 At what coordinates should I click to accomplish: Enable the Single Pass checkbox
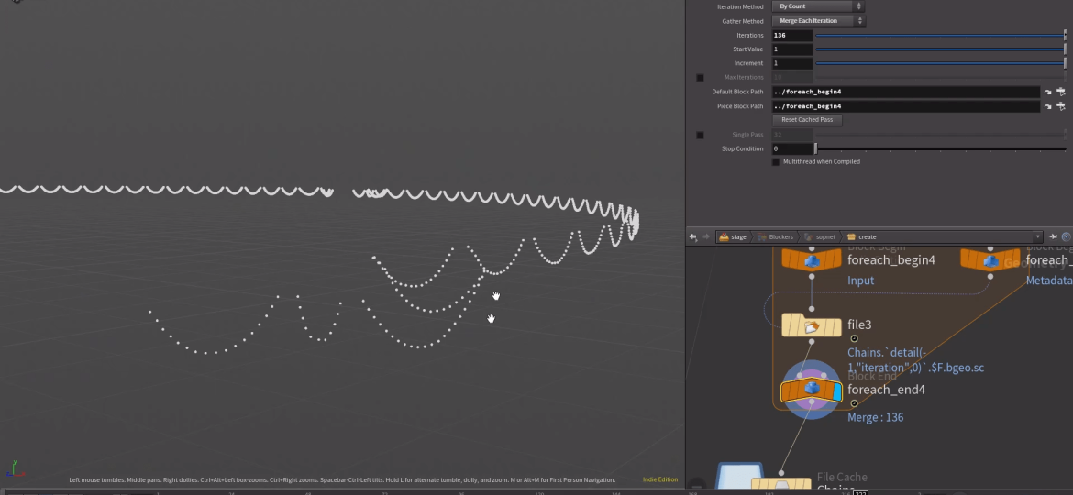pos(701,135)
